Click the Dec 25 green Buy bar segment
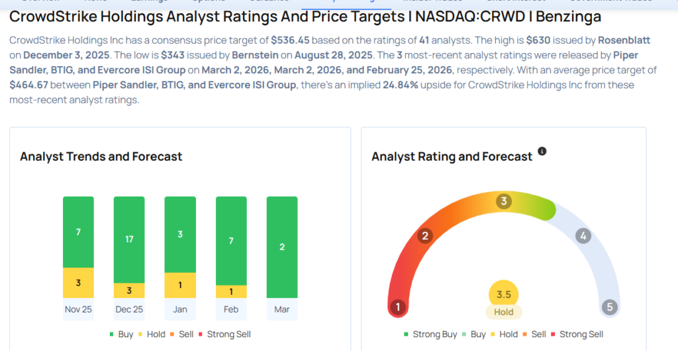 pyautogui.click(x=129, y=239)
